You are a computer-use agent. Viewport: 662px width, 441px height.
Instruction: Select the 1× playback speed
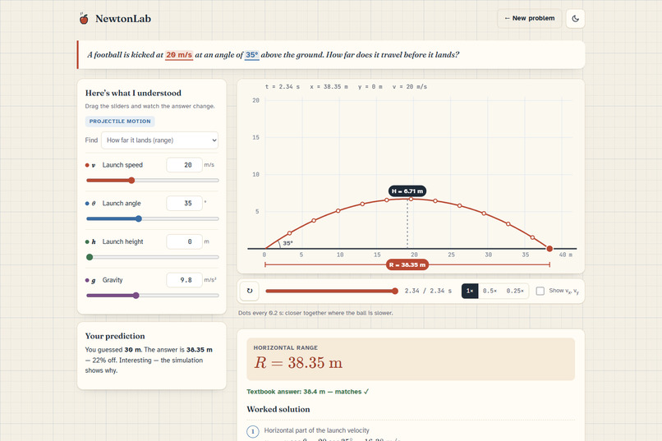[470, 291]
